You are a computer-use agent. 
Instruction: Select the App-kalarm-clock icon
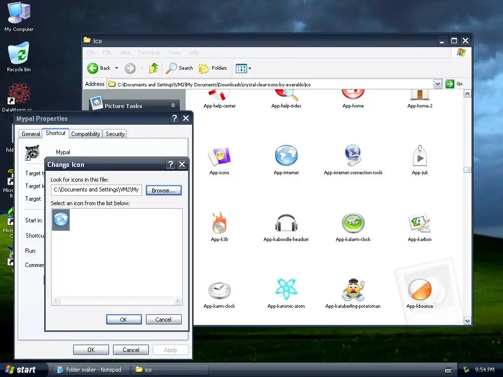pos(353,222)
